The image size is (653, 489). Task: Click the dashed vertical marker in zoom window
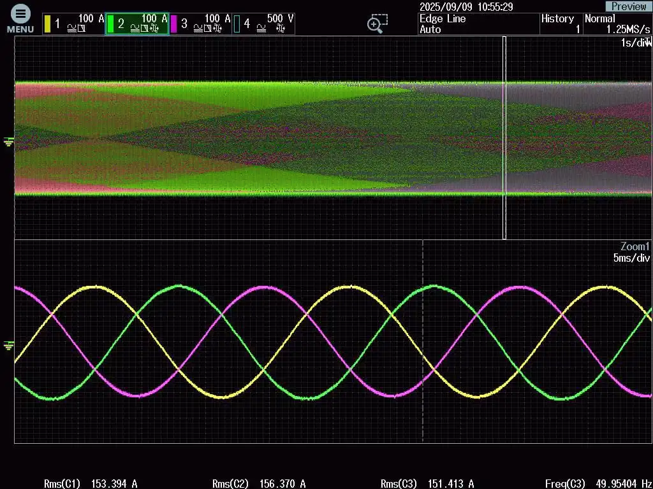[423, 341]
